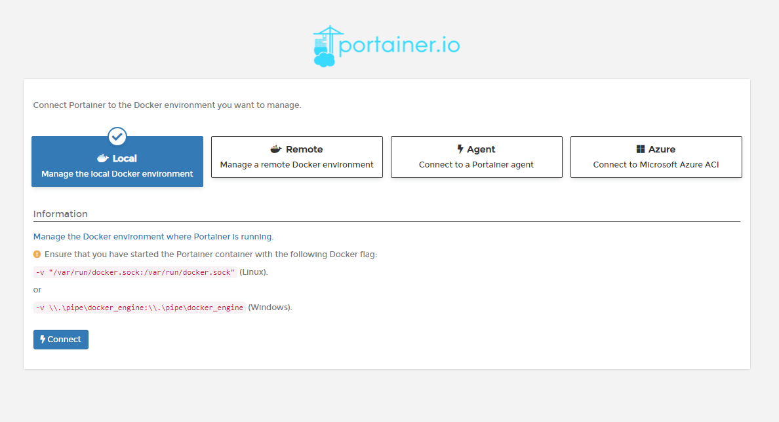779x422 pixels.
Task: Select the Linux docker.sock volume flag snippet
Action: [x=134, y=272]
